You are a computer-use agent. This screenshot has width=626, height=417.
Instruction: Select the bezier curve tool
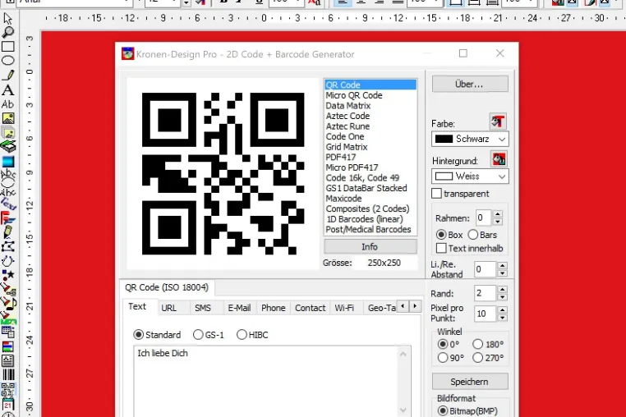[x=8, y=261]
